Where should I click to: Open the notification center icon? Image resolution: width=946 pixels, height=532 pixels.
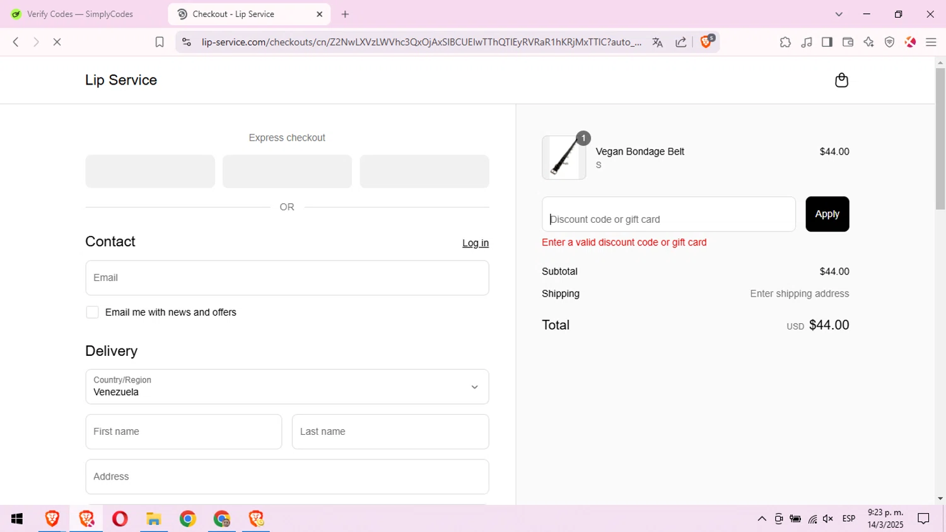(924, 519)
